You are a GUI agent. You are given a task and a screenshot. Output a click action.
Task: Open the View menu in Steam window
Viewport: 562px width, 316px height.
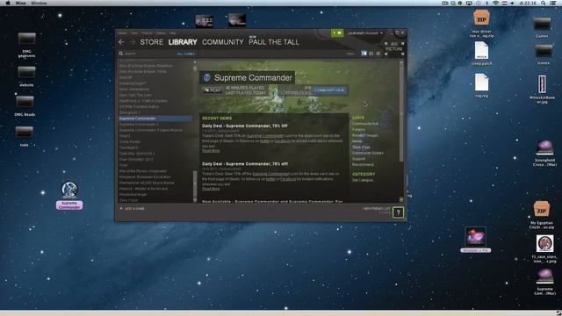click(x=134, y=33)
